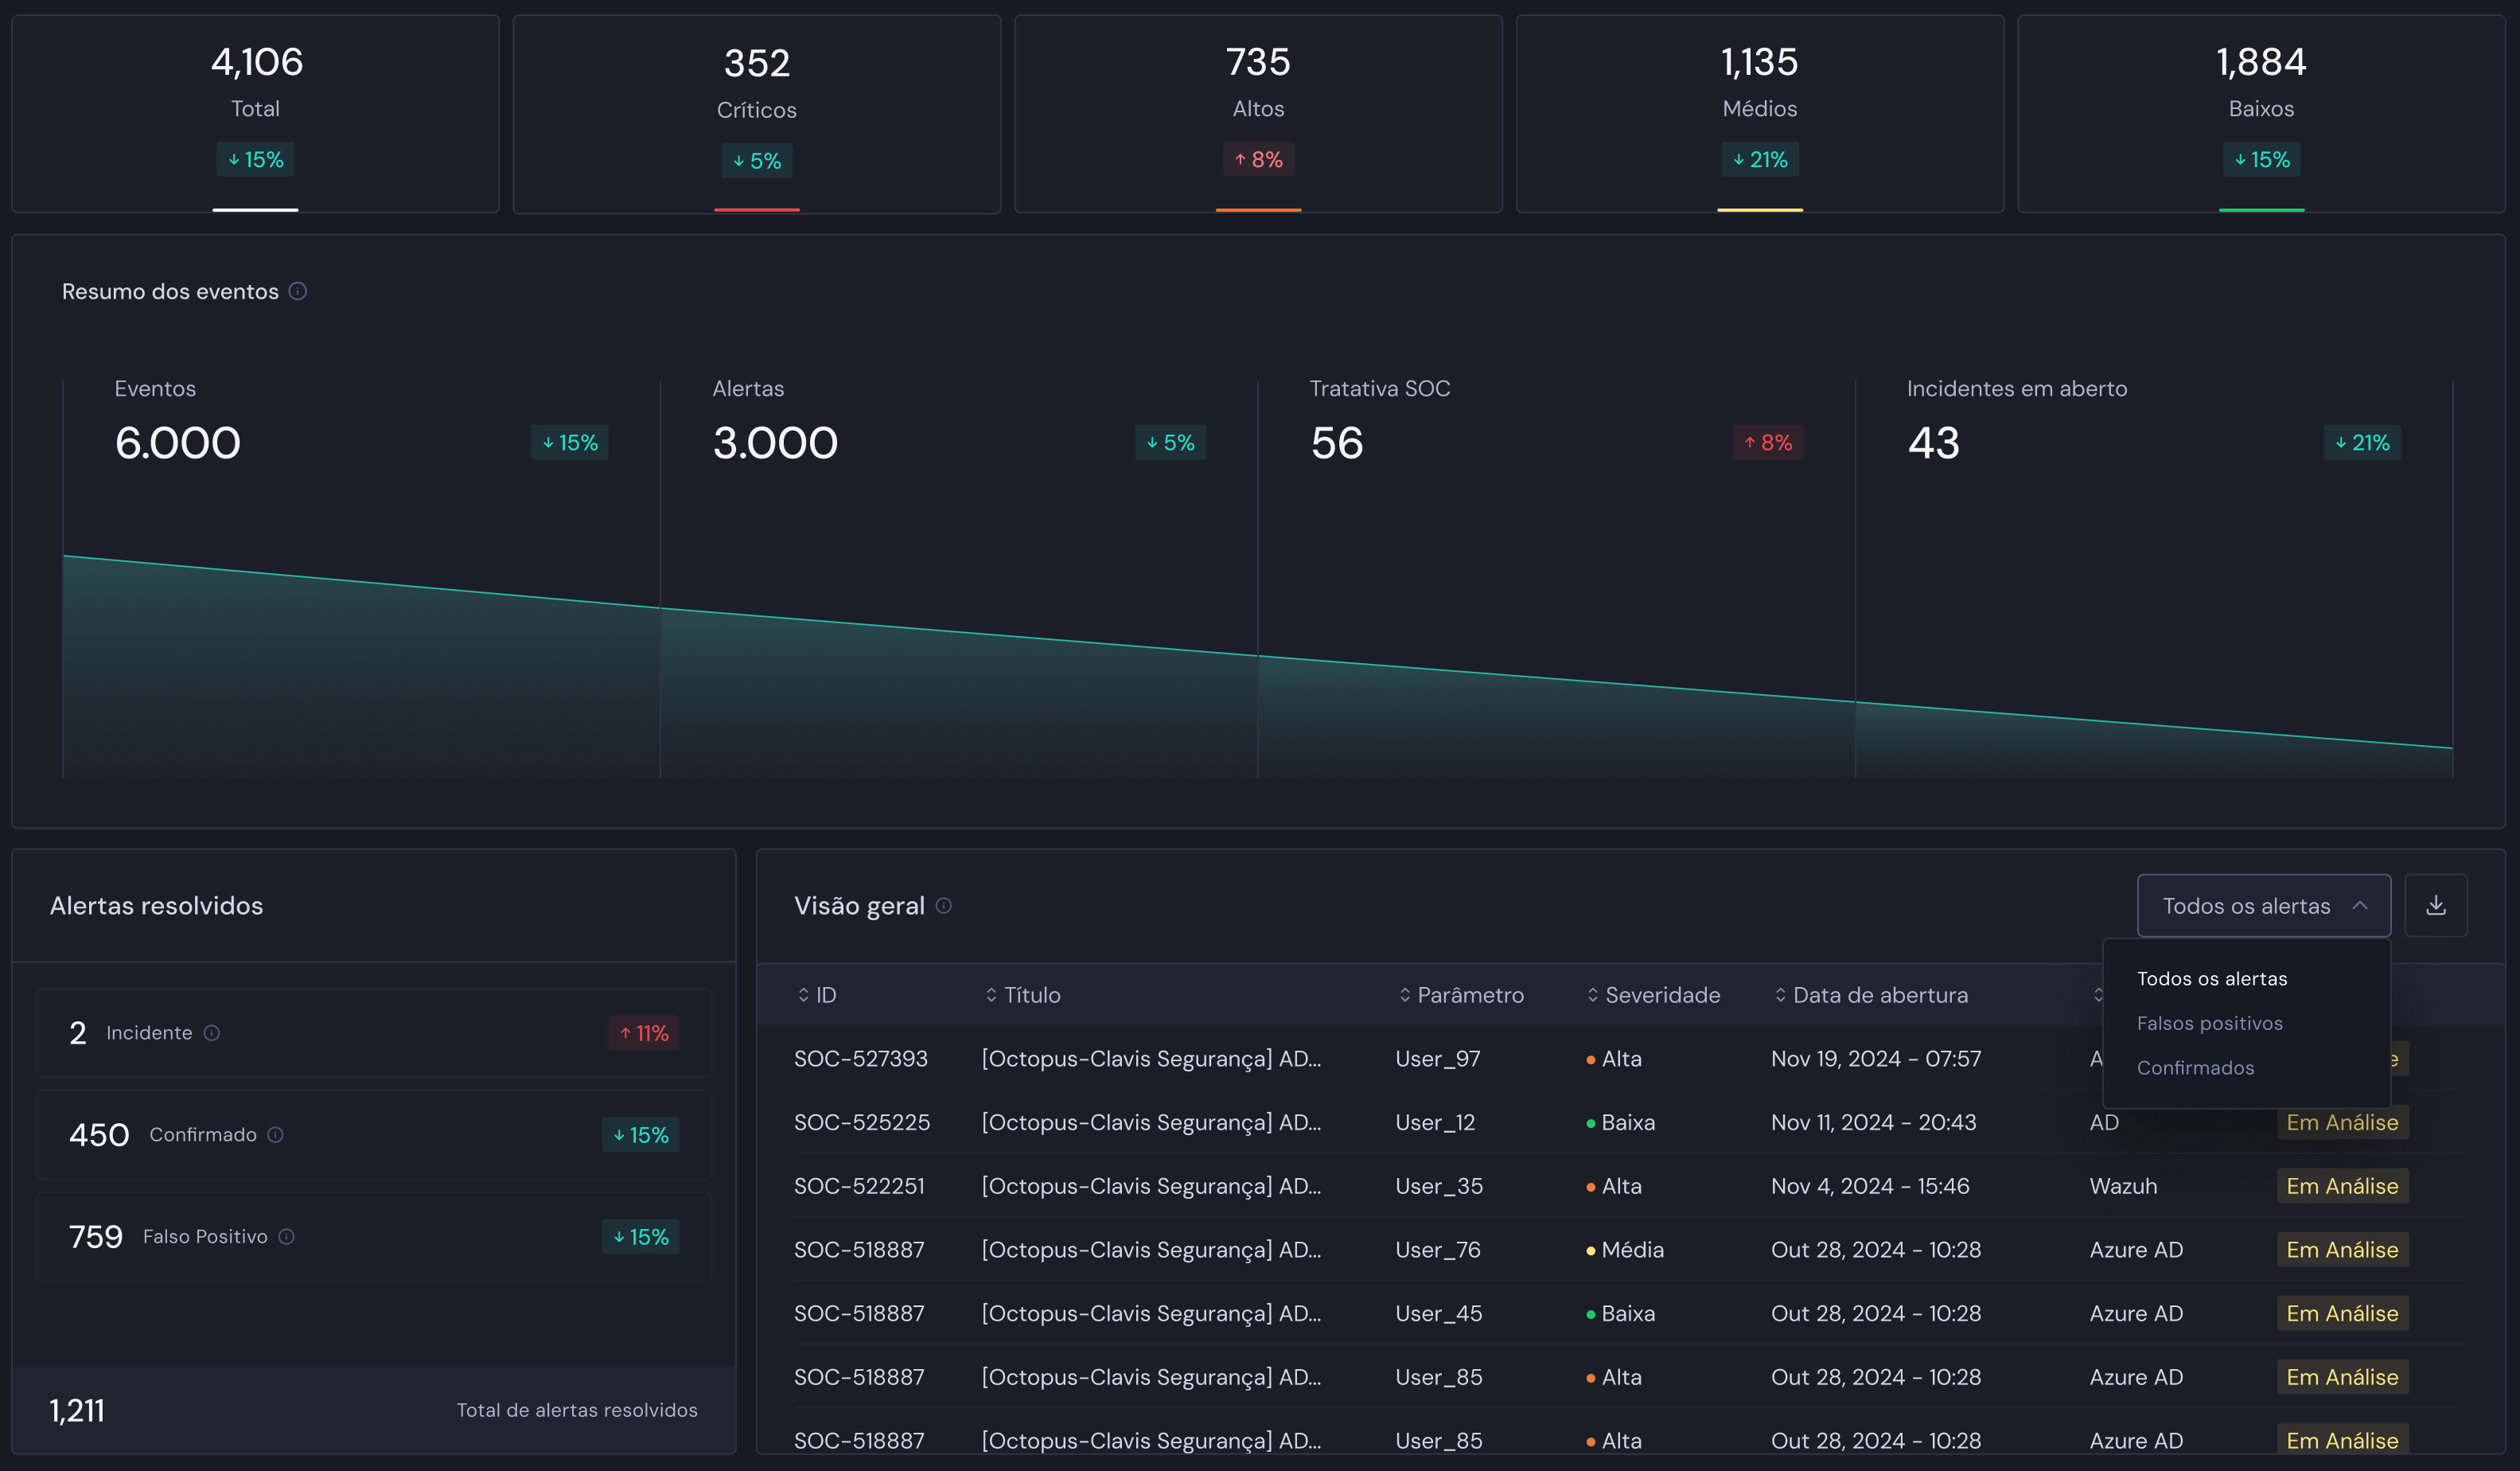Click info icon next to Incidente
Viewport: 2520px width, 1471px height.
(212, 1032)
